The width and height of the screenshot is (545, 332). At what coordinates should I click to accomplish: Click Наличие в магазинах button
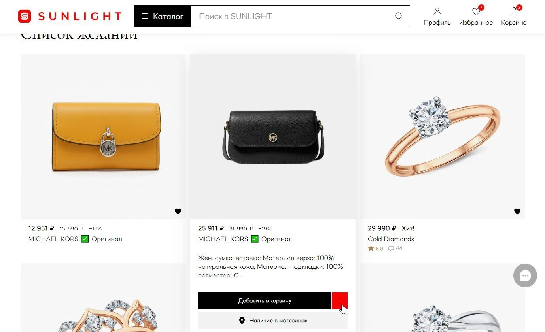coord(273,321)
